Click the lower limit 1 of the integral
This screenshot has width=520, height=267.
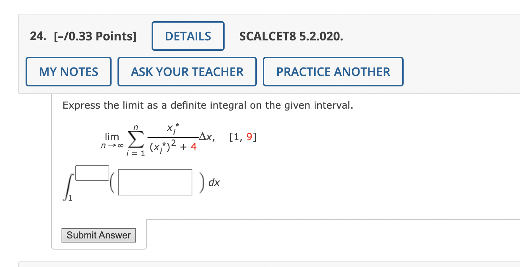[70, 200]
